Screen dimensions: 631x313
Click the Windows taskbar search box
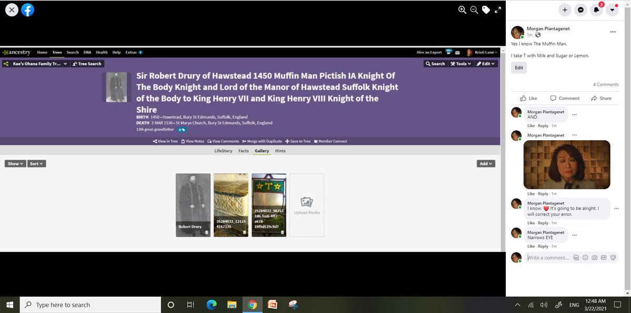pos(90,305)
